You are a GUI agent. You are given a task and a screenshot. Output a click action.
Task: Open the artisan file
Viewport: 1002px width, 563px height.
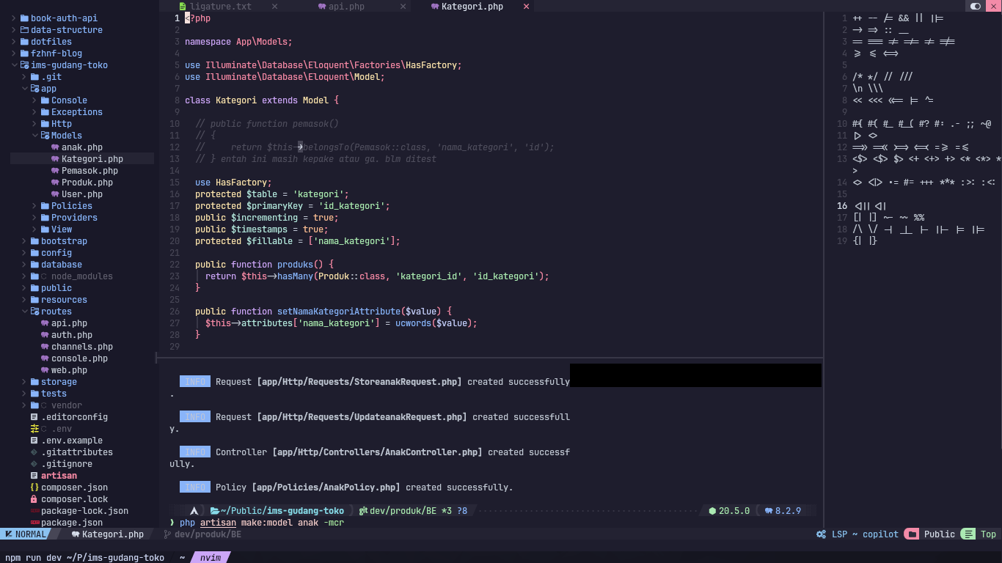[59, 476]
